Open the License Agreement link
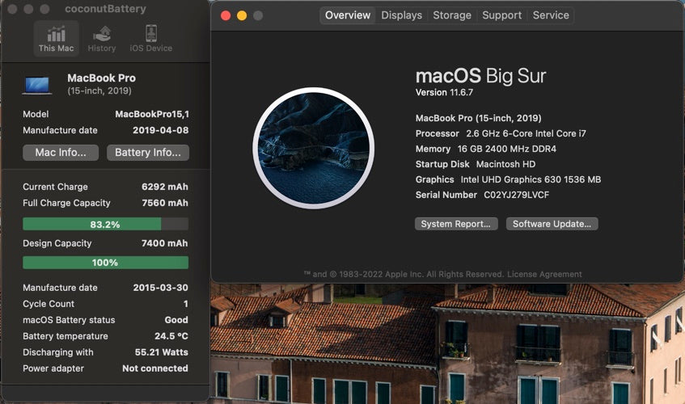The height and width of the screenshot is (404, 685). pos(544,274)
